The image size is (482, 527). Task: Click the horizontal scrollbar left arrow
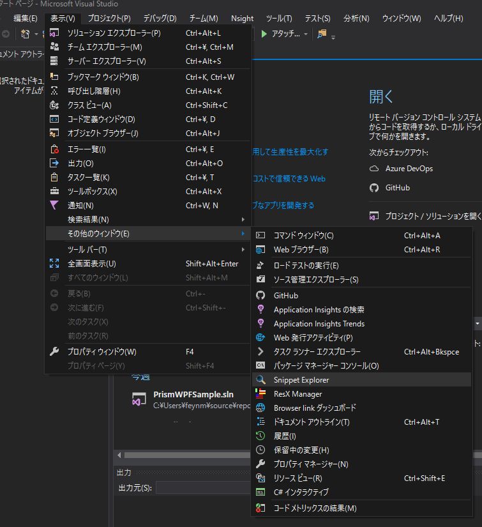[x=119, y=455]
